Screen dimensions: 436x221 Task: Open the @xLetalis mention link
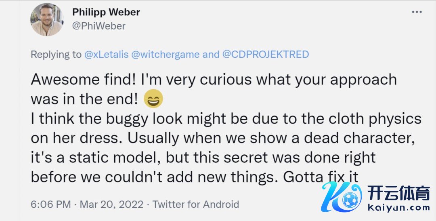click(107, 54)
